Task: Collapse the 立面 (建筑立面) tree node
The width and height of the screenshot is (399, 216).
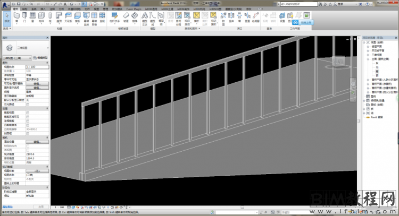Action: point(368,59)
